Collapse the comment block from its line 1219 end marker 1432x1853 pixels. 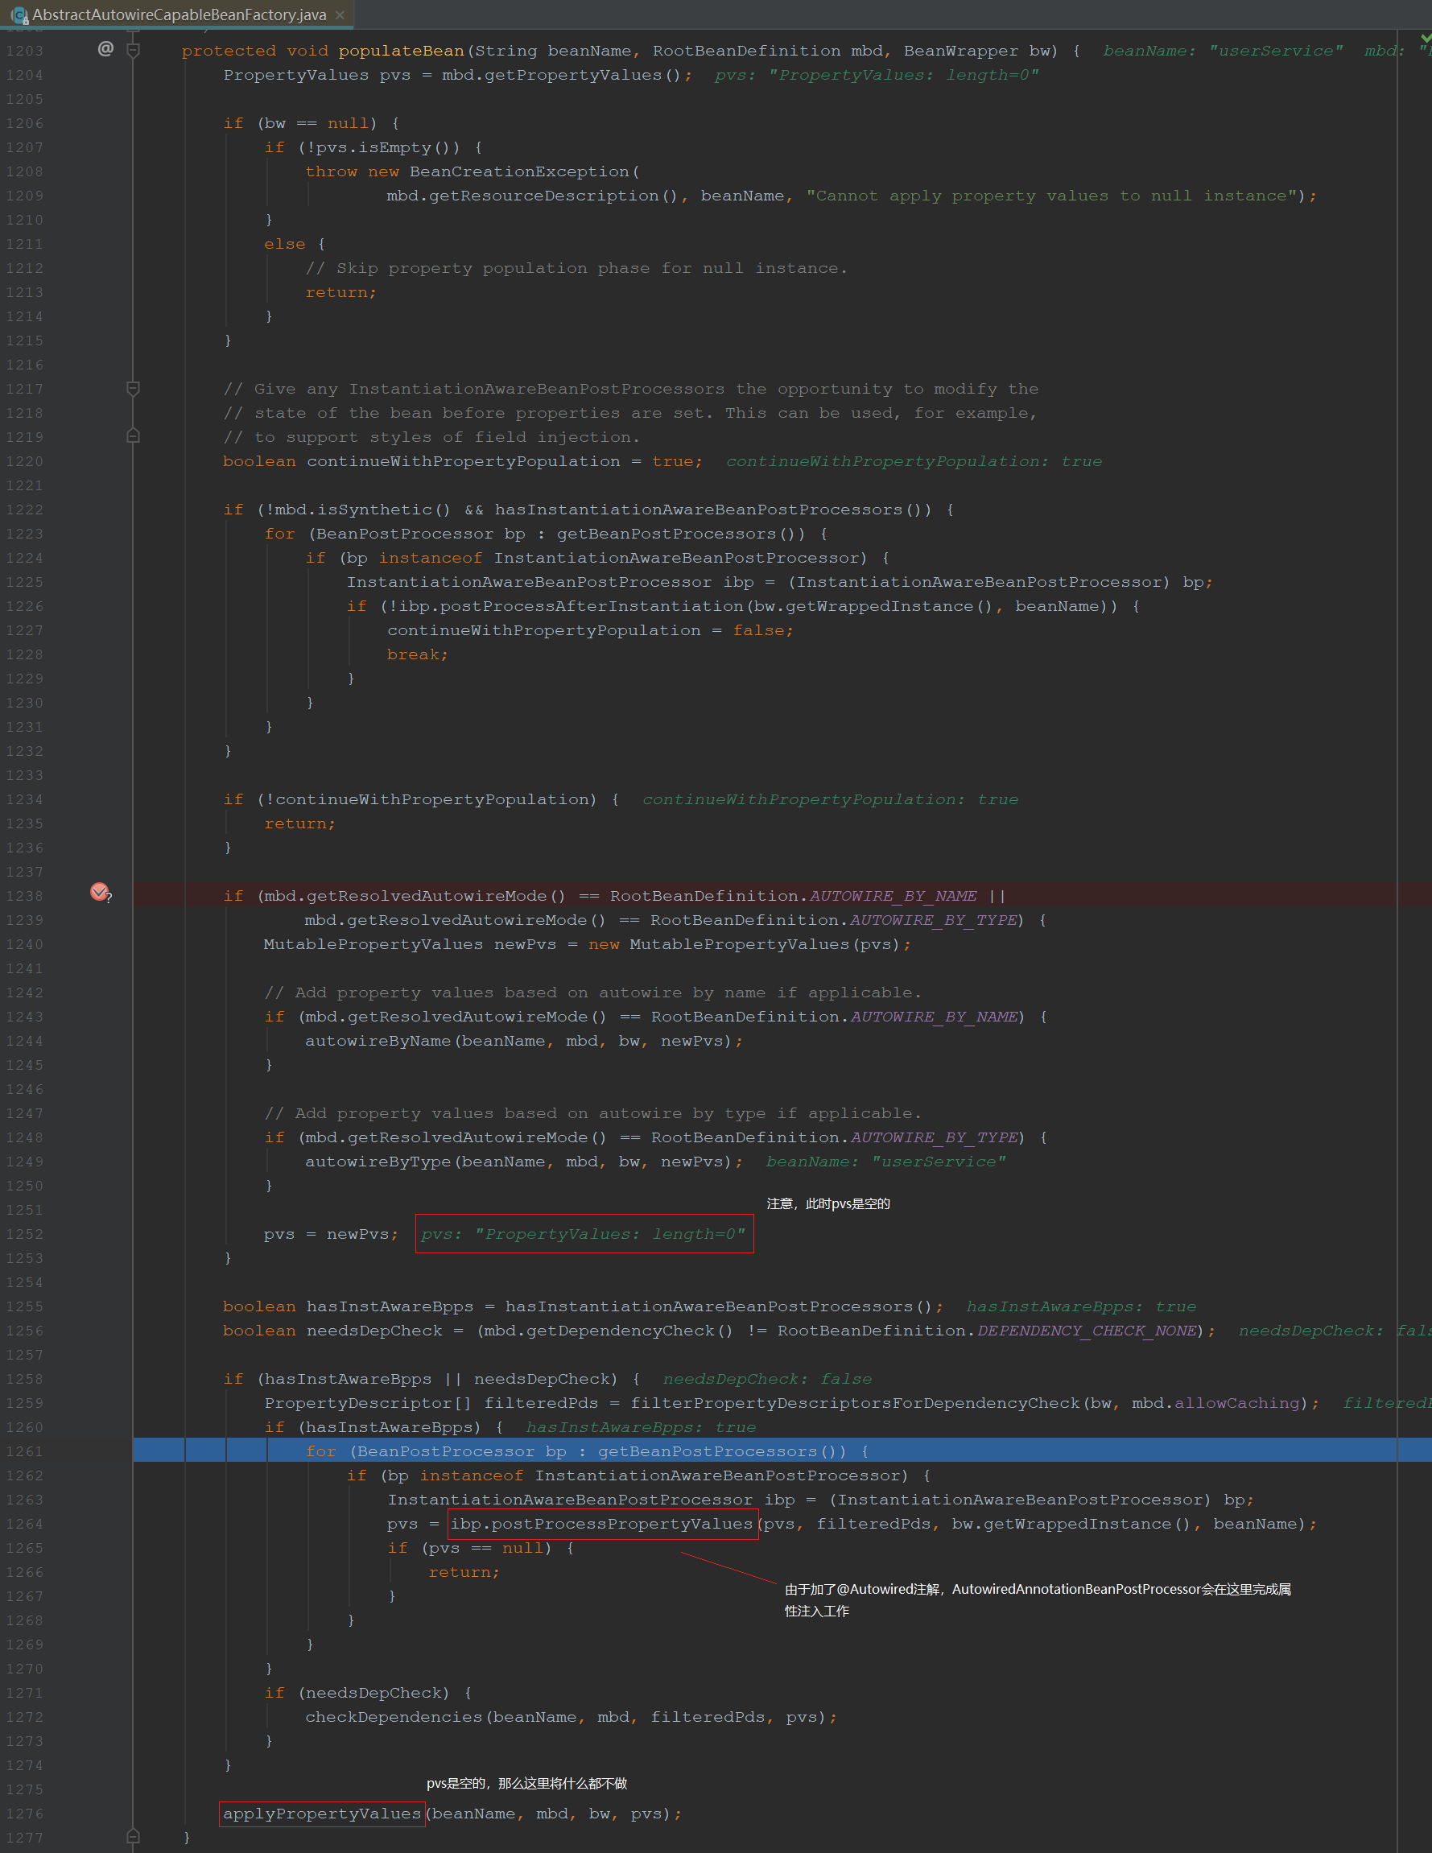pos(133,436)
